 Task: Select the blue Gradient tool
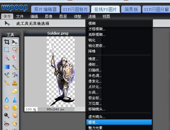click(7, 67)
